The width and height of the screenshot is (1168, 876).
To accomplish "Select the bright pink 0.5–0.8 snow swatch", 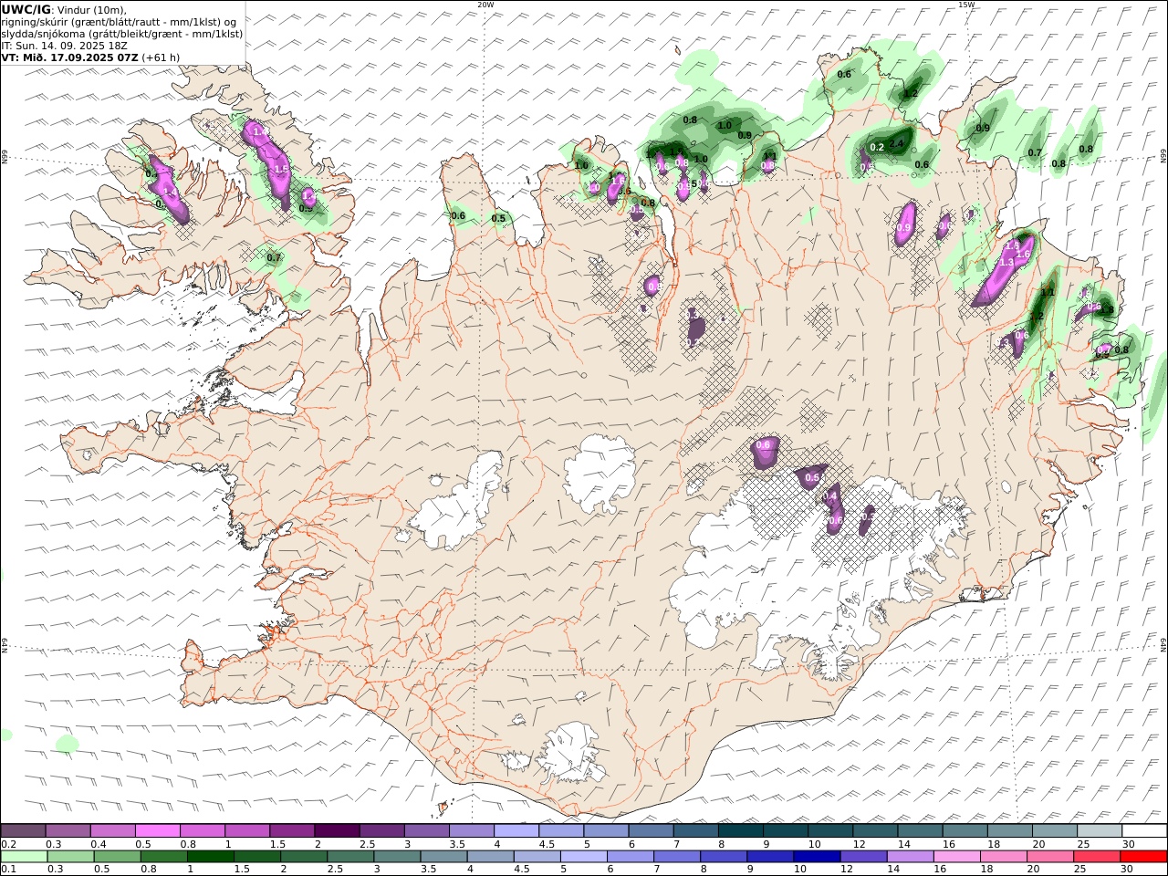I will pos(158,830).
